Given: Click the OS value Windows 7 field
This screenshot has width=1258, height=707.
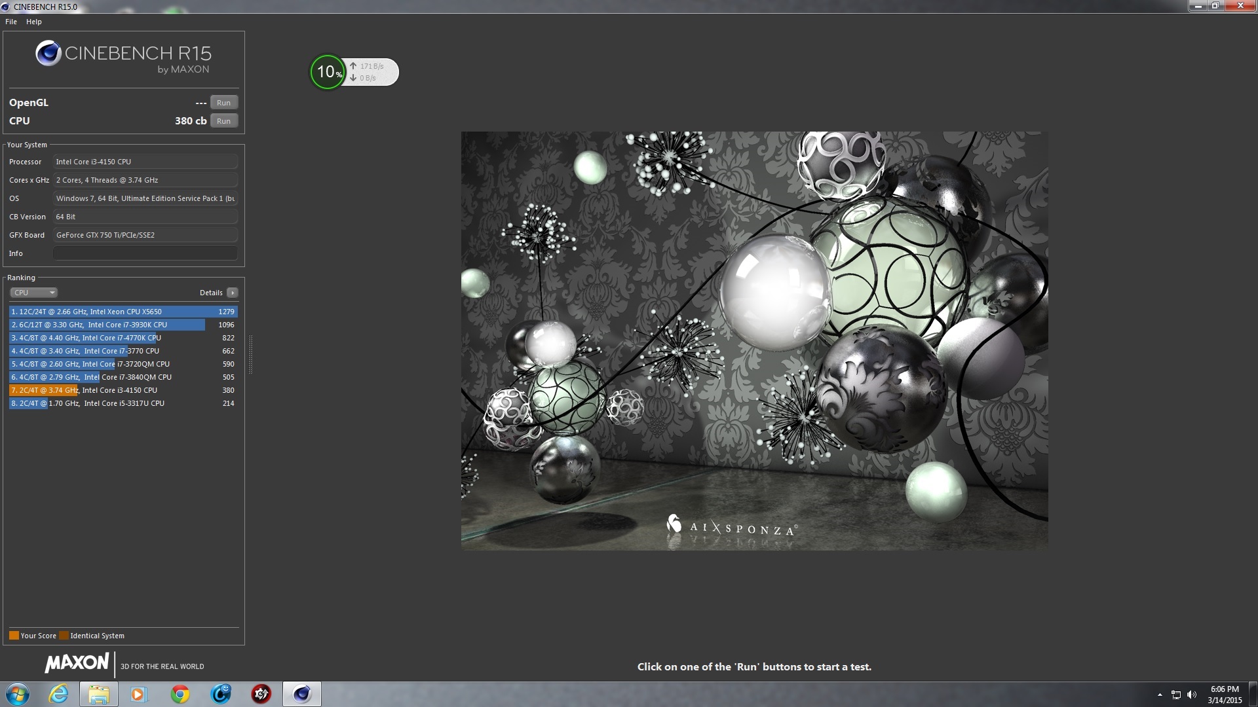Looking at the screenshot, I should (145, 198).
